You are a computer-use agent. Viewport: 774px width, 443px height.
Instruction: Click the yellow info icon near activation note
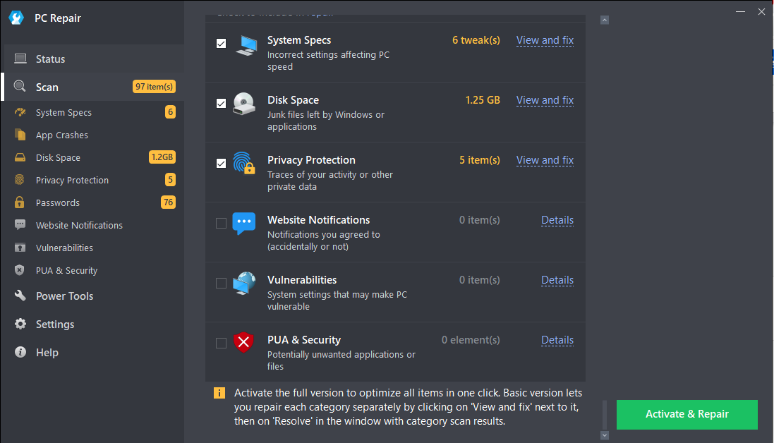pyautogui.click(x=219, y=393)
